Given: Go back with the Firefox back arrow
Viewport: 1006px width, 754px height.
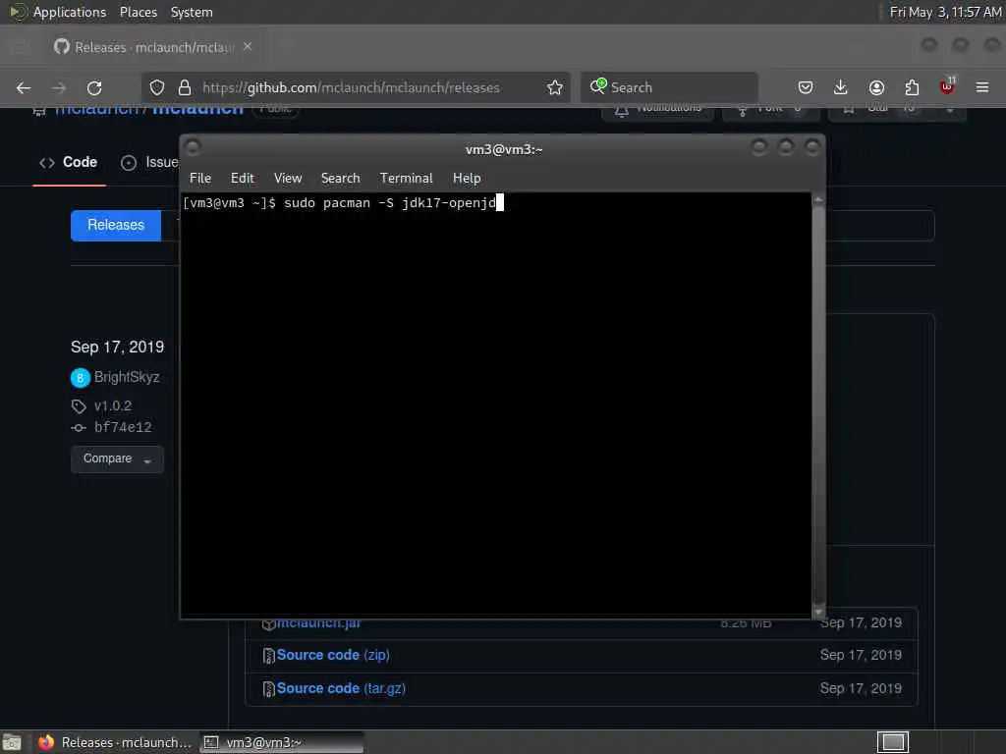Looking at the screenshot, I should (24, 87).
